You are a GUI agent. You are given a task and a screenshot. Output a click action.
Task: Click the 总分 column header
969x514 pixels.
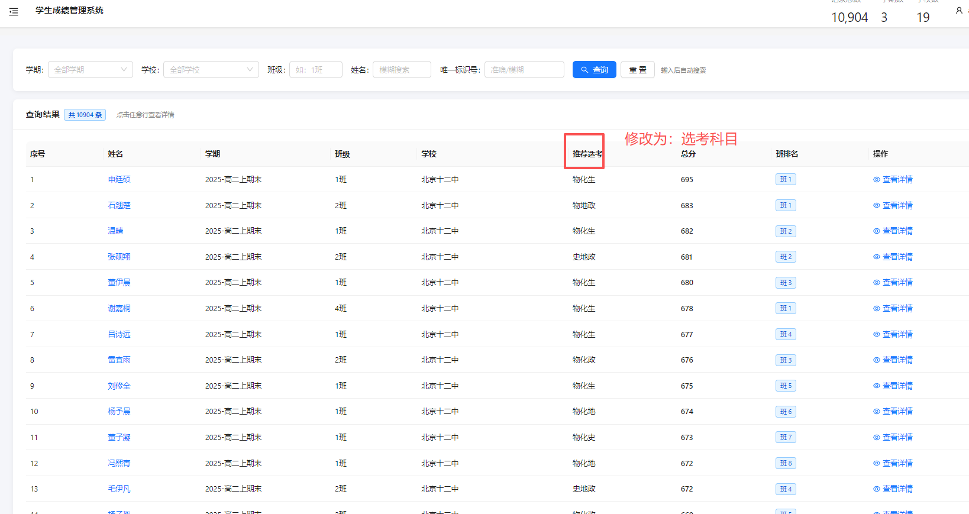pyautogui.click(x=688, y=154)
